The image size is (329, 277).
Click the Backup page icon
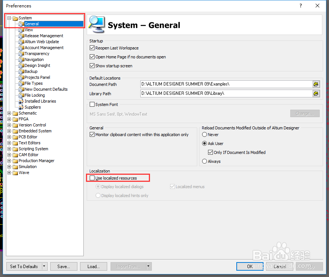[21, 72]
